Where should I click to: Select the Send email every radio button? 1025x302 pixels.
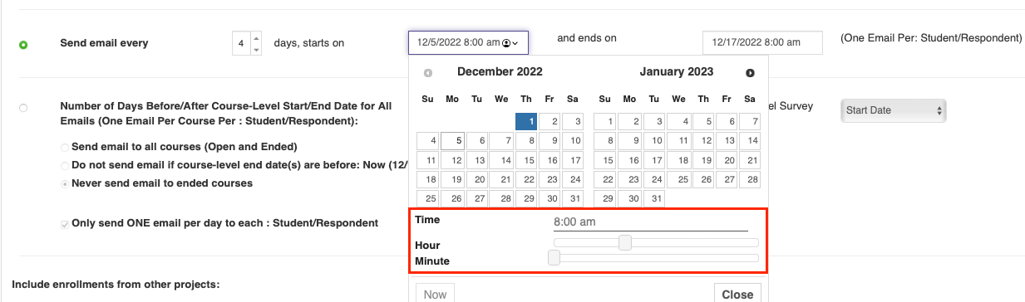(23, 44)
